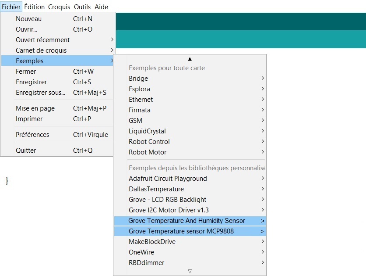
Task: Click the scroll-down arrow below the examples list
Action: coord(190,271)
